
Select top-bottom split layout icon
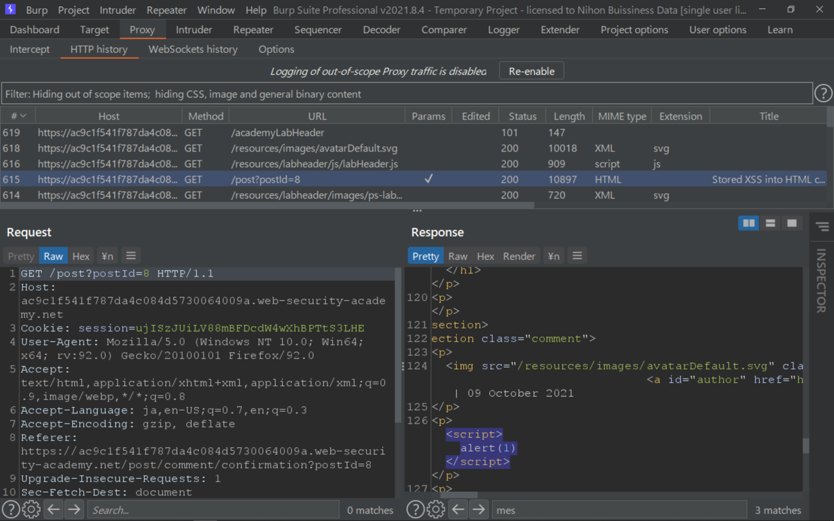[x=770, y=223]
